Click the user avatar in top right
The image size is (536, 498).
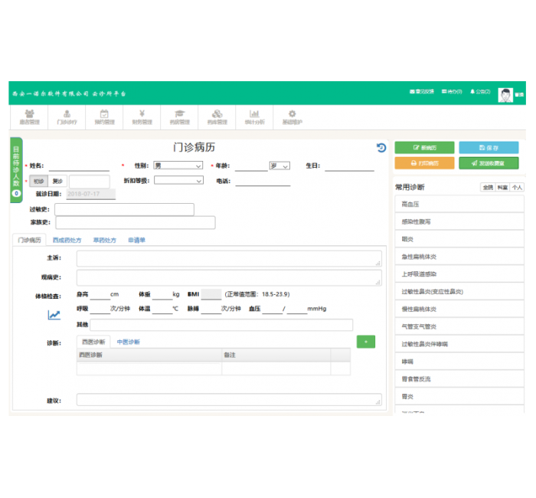tap(505, 94)
